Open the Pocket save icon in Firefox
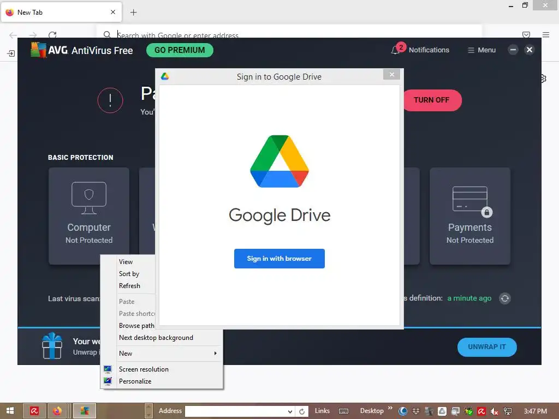Image resolution: width=559 pixels, height=419 pixels. [526, 34]
